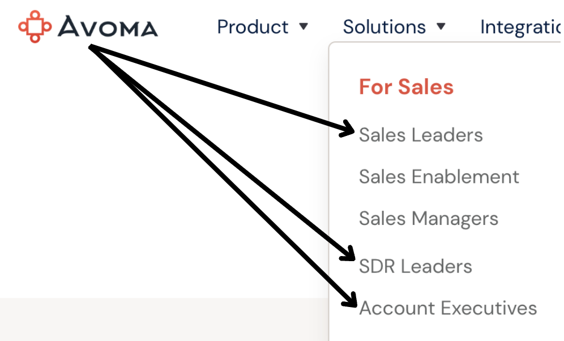This screenshot has height=341, width=564.
Task: Click the Avoma wordmark text
Action: point(108,27)
